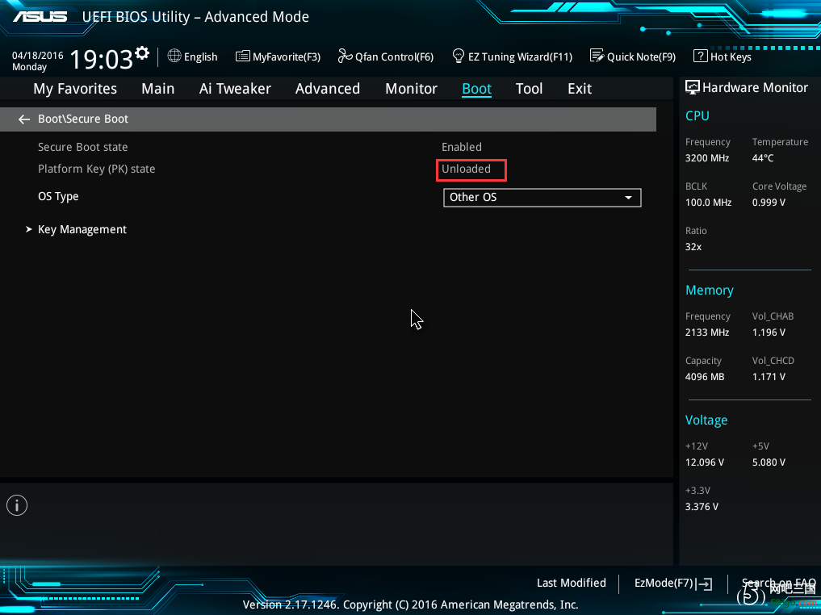Click the CPU section heading
Image resolution: width=821 pixels, height=615 pixels.
(x=697, y=115)
